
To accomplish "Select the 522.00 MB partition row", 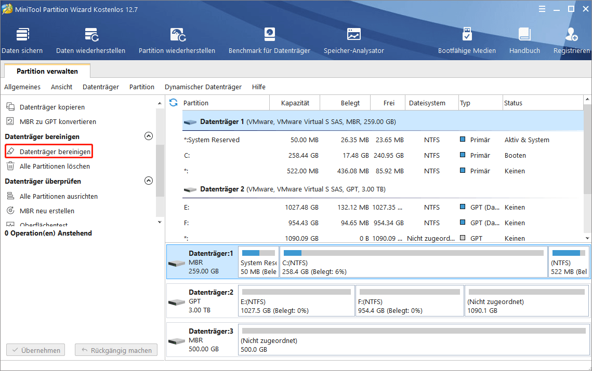I will [x=383, y=171].
